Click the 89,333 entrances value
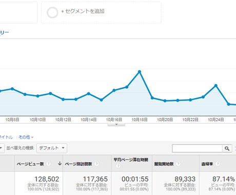This screenshot has height=195, width=236. tap(185, 179)
